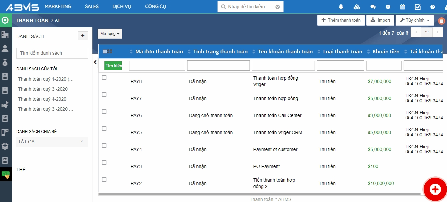Click the quick create plus icon in header
Screen dimensions: 447x202
click(388, 7)
